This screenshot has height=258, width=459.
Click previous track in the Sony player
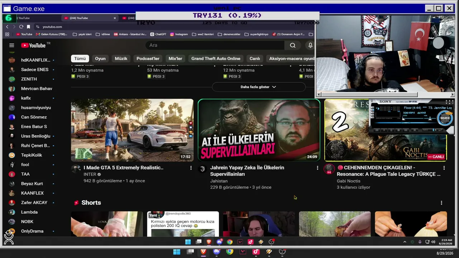pyautogui.click(x=377, y=130)
